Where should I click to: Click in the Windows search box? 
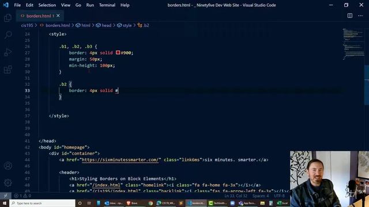tap(42, 203)
